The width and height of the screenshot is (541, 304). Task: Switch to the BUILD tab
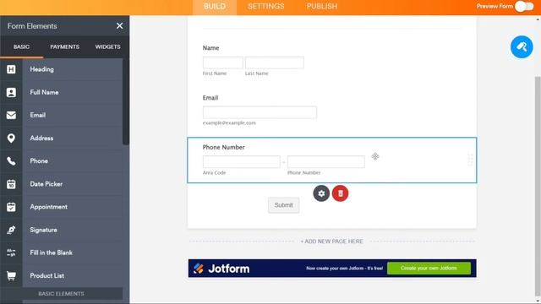click(215, 7)
